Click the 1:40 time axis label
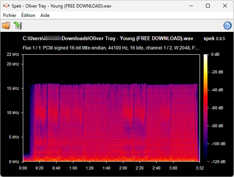This screenshot has width=234, height=177. coord(106,168)
